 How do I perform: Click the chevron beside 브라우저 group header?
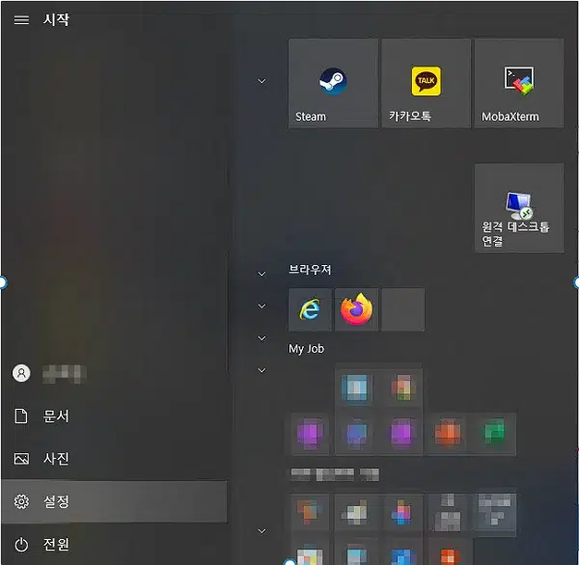262,274
